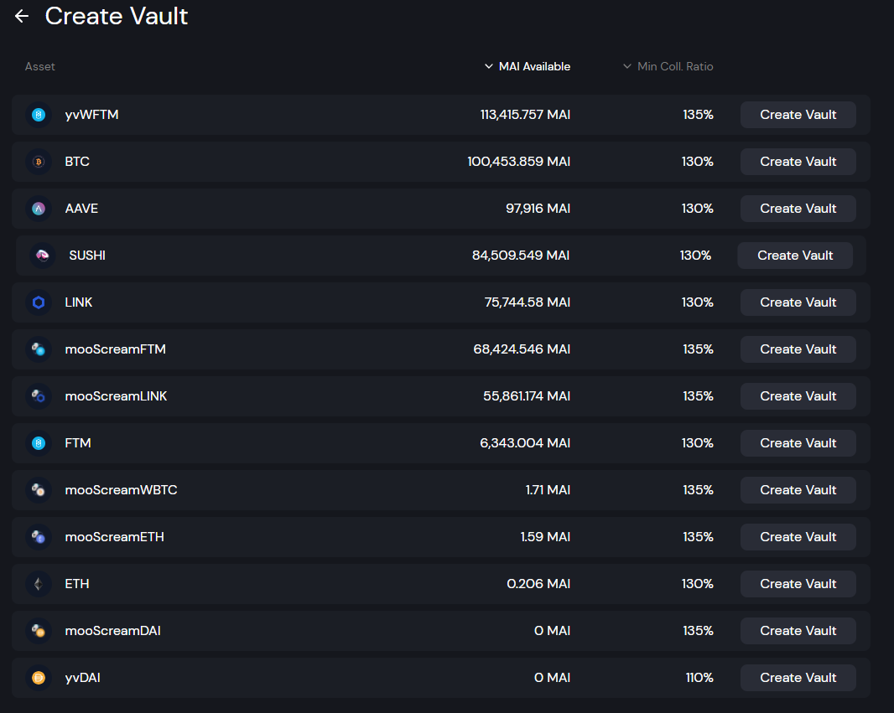The height and width of the screenshot is (713, 894).
Task: Click the mooScreamWBTC token icon
Action: pos(39,490)
